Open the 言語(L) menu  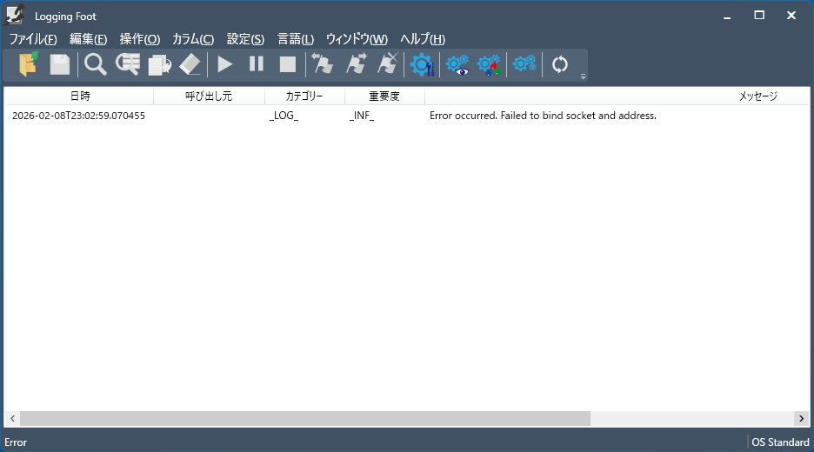click(296, 39)
